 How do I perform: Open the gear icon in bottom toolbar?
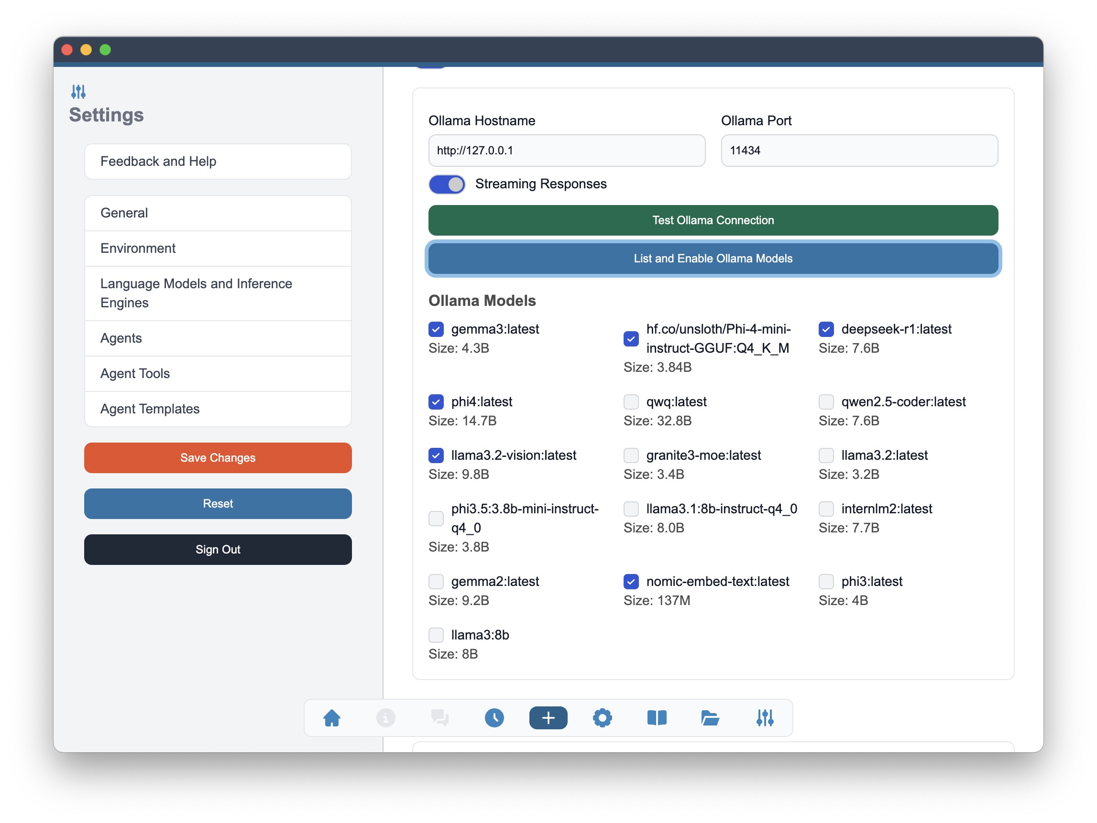[602, 717]
